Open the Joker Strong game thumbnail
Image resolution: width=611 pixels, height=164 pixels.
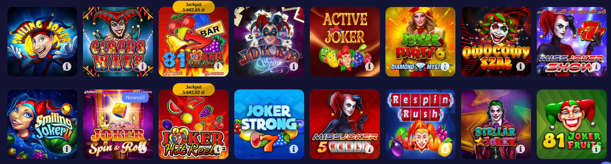pos(269,124)
